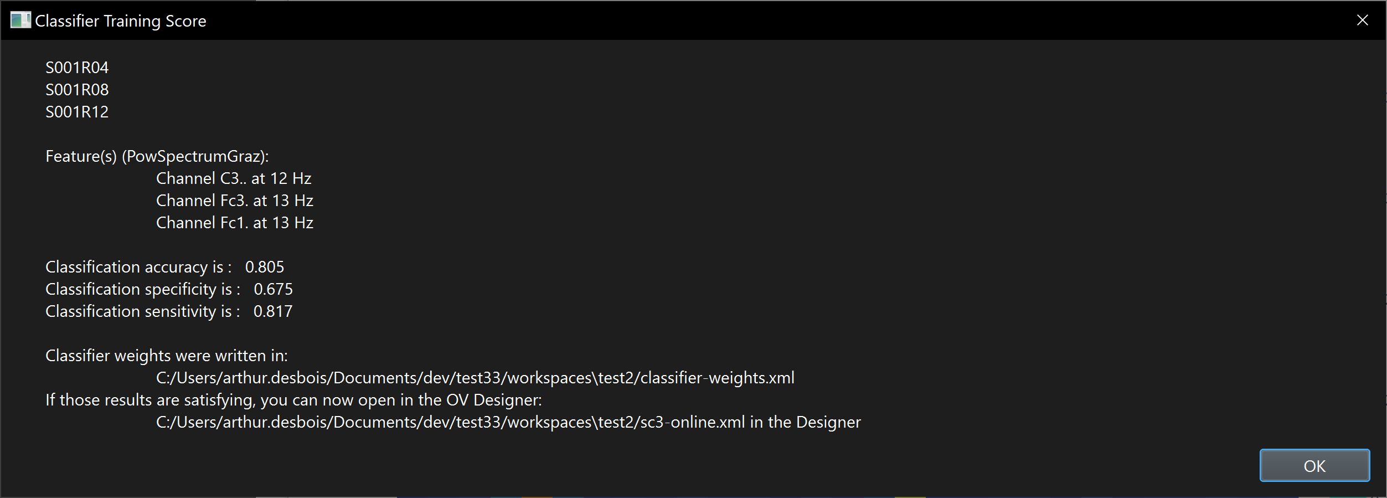
Task: Click the classifier-weights.xml file path
Action: click(475, 378)
